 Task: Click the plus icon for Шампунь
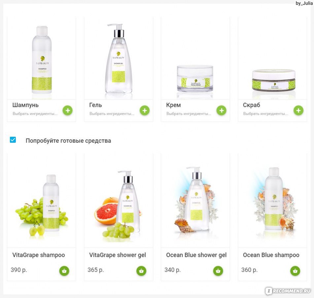click(68, 111)
